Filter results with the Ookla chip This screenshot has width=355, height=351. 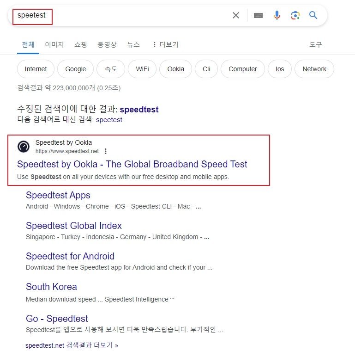176,69
